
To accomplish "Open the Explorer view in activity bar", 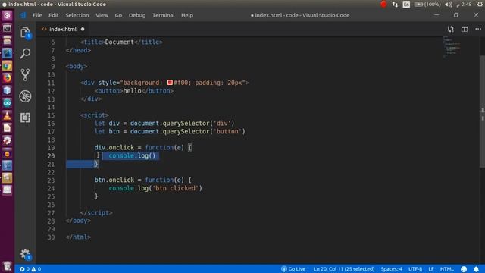I will click(x=25, y=33).
